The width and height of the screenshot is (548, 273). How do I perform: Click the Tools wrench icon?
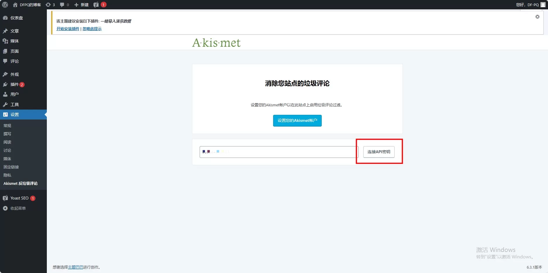pos(5,105)
